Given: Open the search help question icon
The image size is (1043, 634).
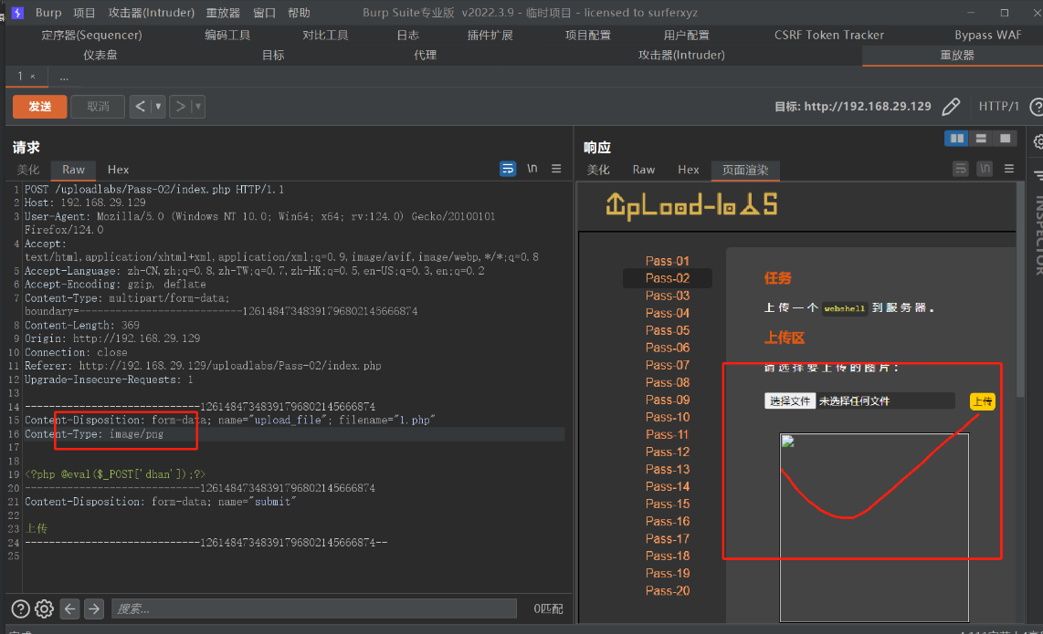Looking at the screenshot, I should (21, 608).
